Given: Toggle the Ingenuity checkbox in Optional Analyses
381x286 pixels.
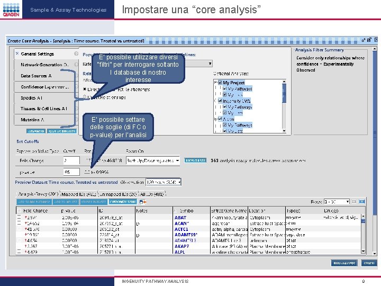Looking at the screenshot, I should tap(220, 101).
